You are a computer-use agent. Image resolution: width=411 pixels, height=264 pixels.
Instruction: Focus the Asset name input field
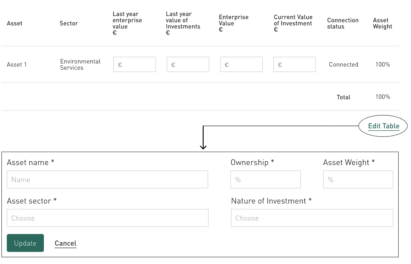click(x=107, y=180)
